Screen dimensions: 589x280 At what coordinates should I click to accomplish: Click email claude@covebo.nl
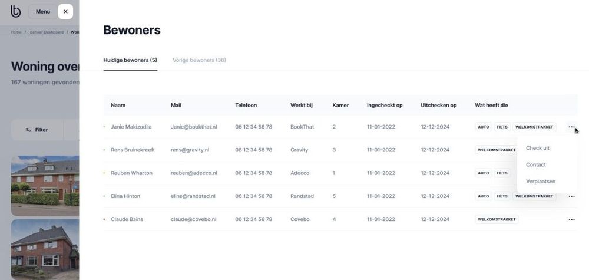[x=193, y=219]
